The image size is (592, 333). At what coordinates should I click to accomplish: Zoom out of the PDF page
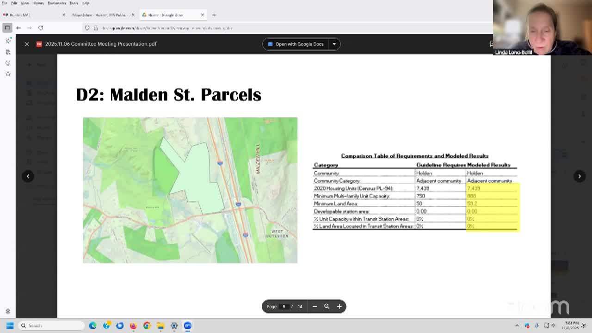pos(314,306)
